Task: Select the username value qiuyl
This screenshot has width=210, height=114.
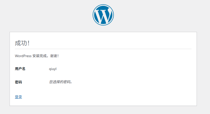Action: point(53,69)
